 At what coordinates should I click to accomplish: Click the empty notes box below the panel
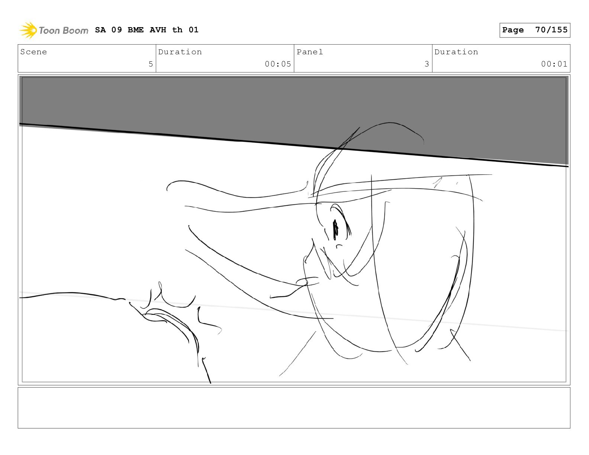click(x=294, y=408)
